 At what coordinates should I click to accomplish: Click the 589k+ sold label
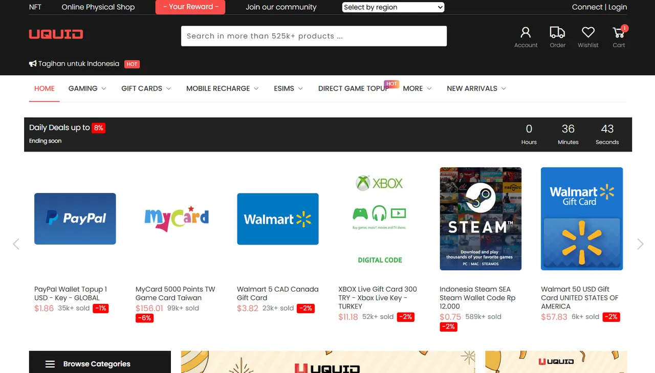[483, 317]
